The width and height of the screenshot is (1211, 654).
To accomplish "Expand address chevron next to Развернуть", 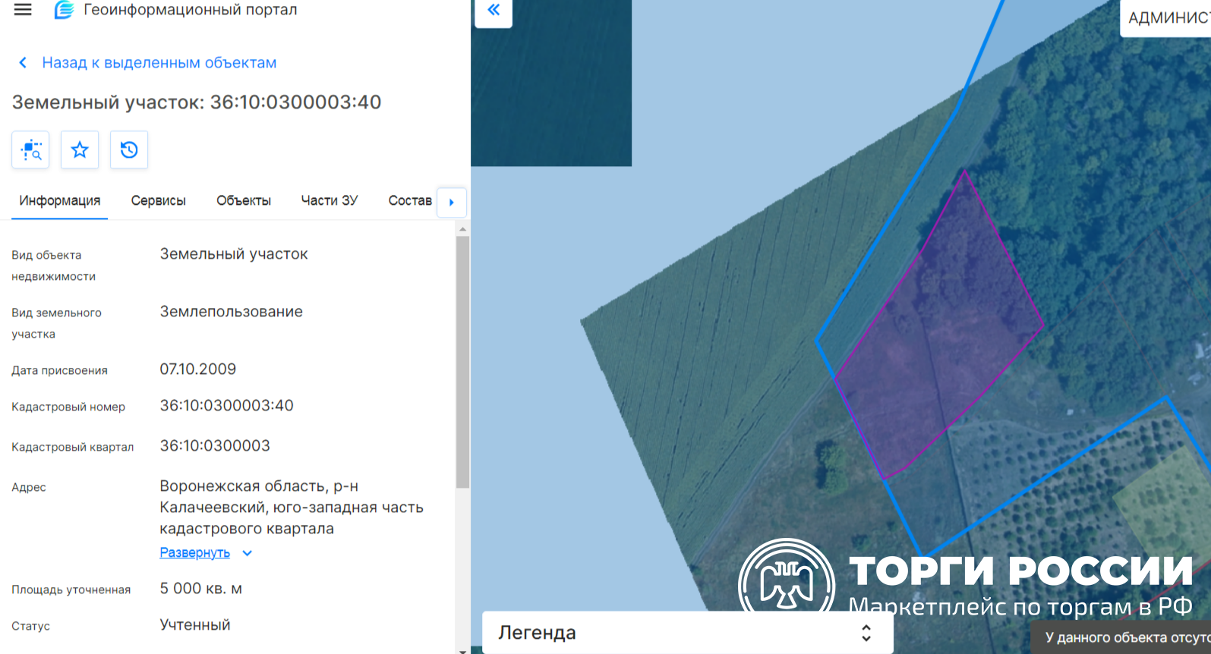I will tap(247, 553).
